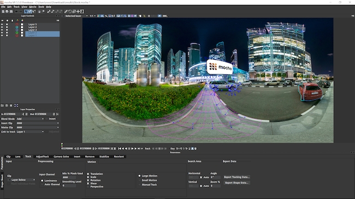
Task: Open the Movie menu
Action: coord(33,7)
